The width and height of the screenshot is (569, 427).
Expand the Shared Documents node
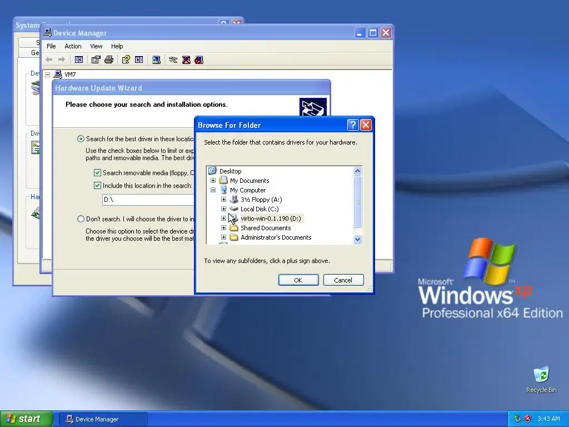[x=223, y=227]
